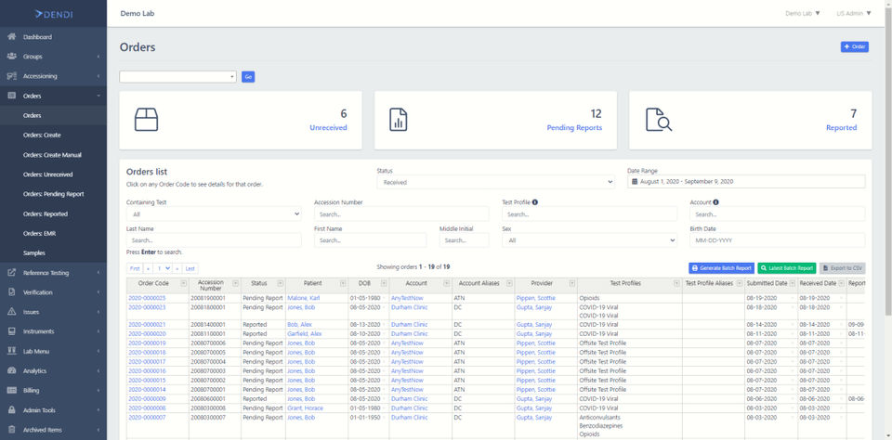Open the dropdown next to Go button
The width and height of the screenshot is (892, 440).
pos(178,77)
